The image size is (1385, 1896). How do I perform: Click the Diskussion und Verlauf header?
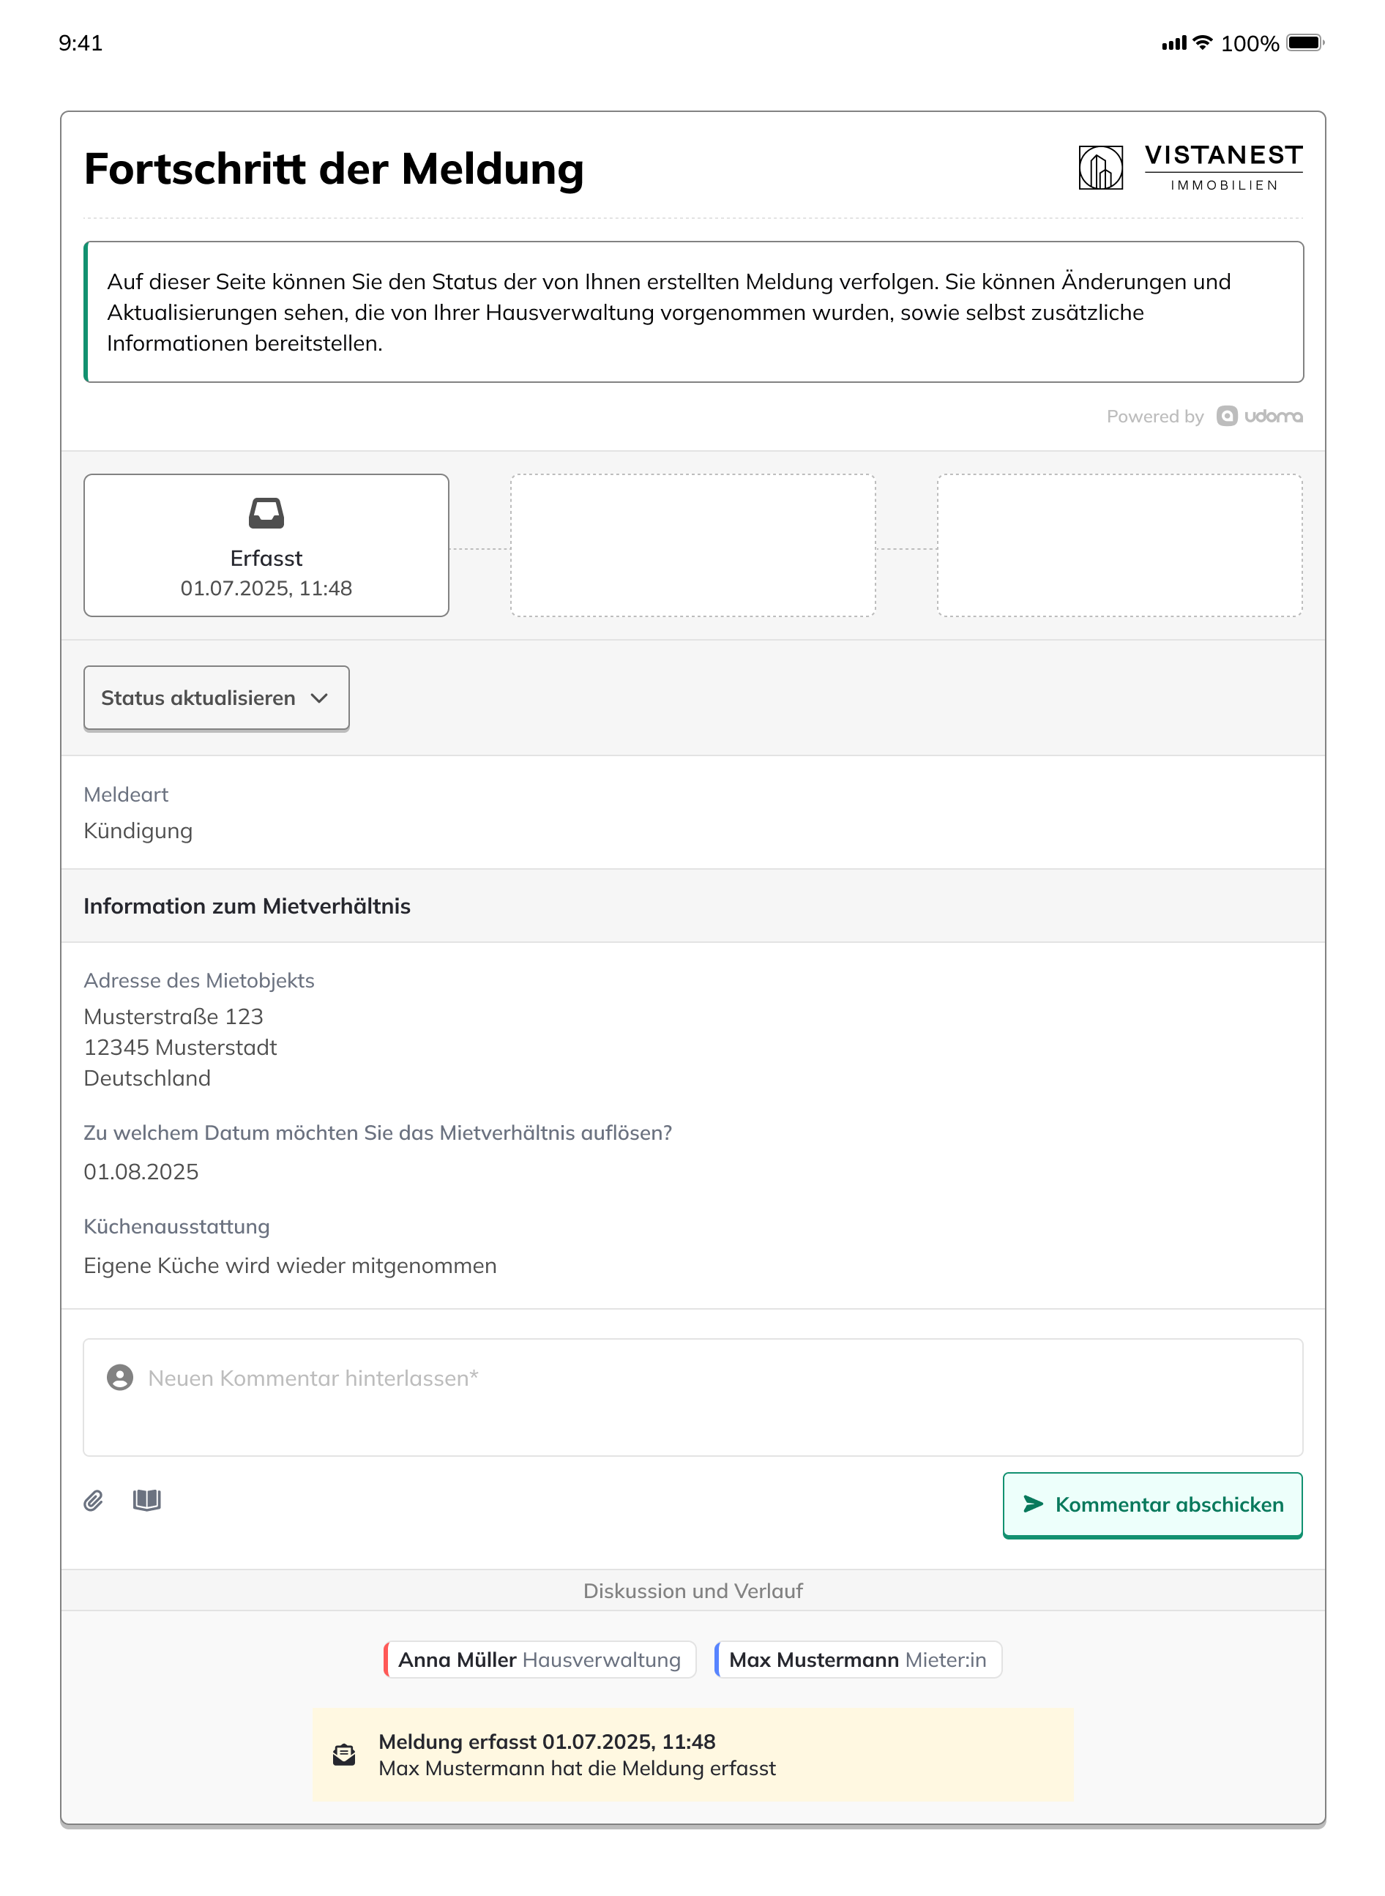coord(692,1591)
